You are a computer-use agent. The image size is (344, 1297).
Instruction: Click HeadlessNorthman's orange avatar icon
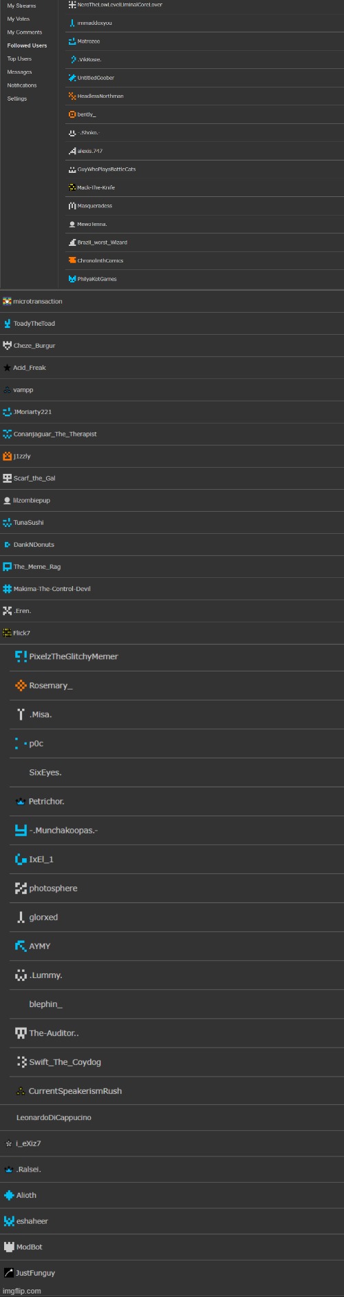(72, 96)
